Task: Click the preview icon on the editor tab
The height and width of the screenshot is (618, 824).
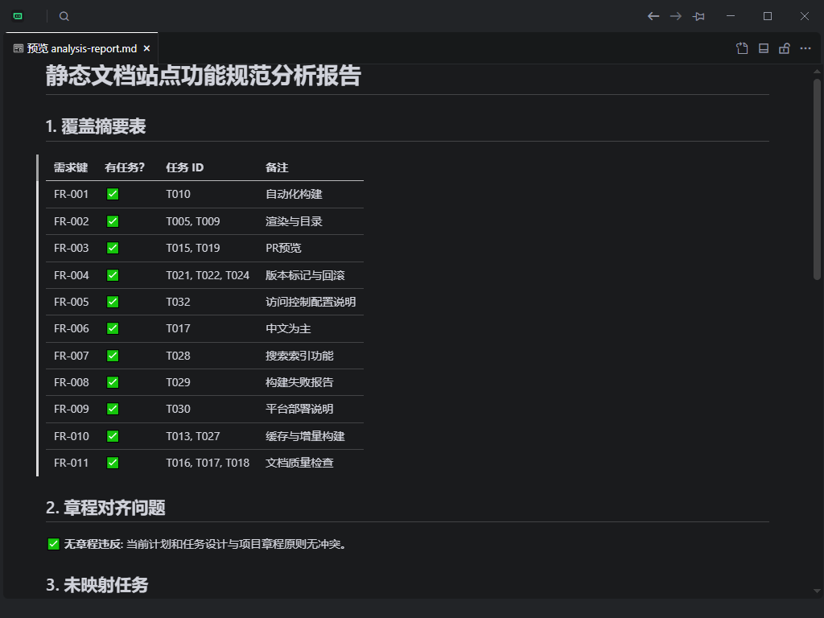Action: 18,48
